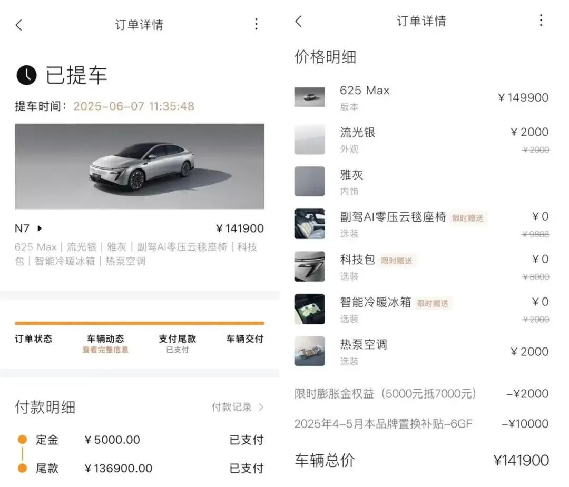Viewport: 569px width, 487px height.
Task: Select 车辆交付 tab
Action: (x=245, y=339)
